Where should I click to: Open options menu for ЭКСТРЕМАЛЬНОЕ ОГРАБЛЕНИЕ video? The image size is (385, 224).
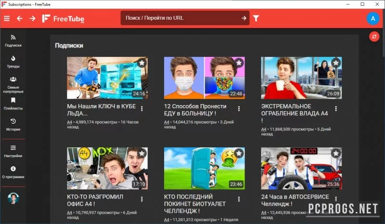(335, 108)
